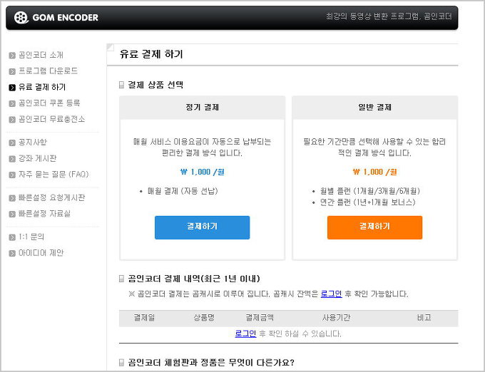485x372 pixels.
Task: Click the GOM Encoder film reel logo
Action: 21,17
